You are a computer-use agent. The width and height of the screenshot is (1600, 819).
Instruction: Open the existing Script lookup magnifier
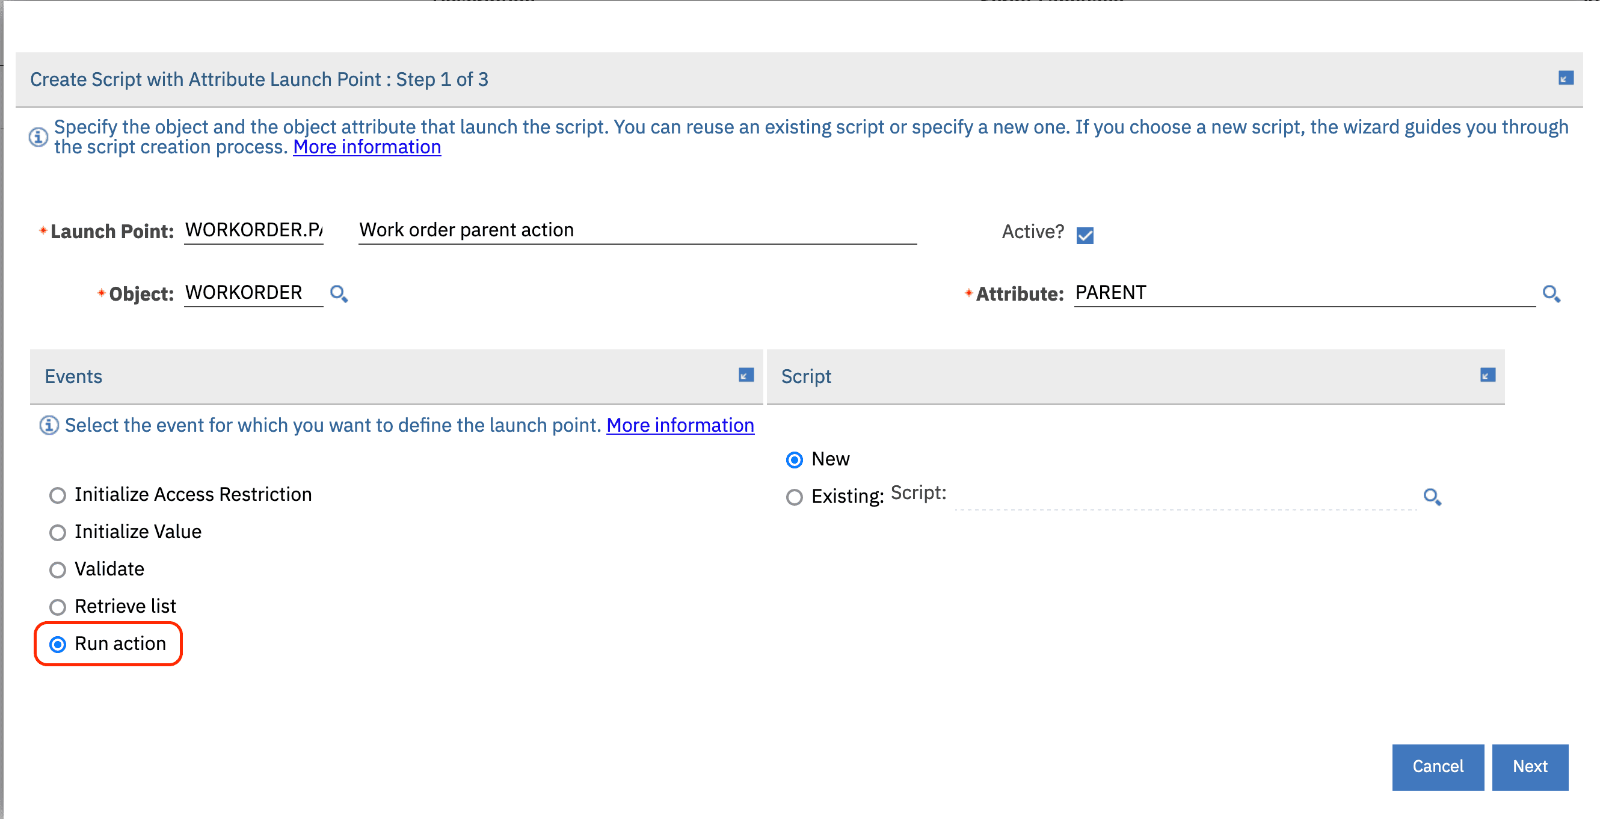[x=1432, y=496]
